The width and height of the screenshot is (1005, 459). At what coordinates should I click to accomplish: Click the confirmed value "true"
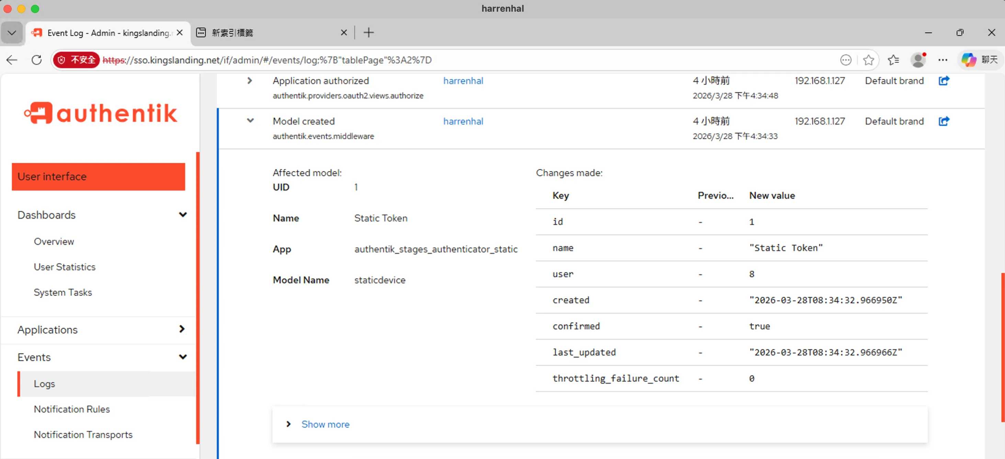[x=759, y=326]
